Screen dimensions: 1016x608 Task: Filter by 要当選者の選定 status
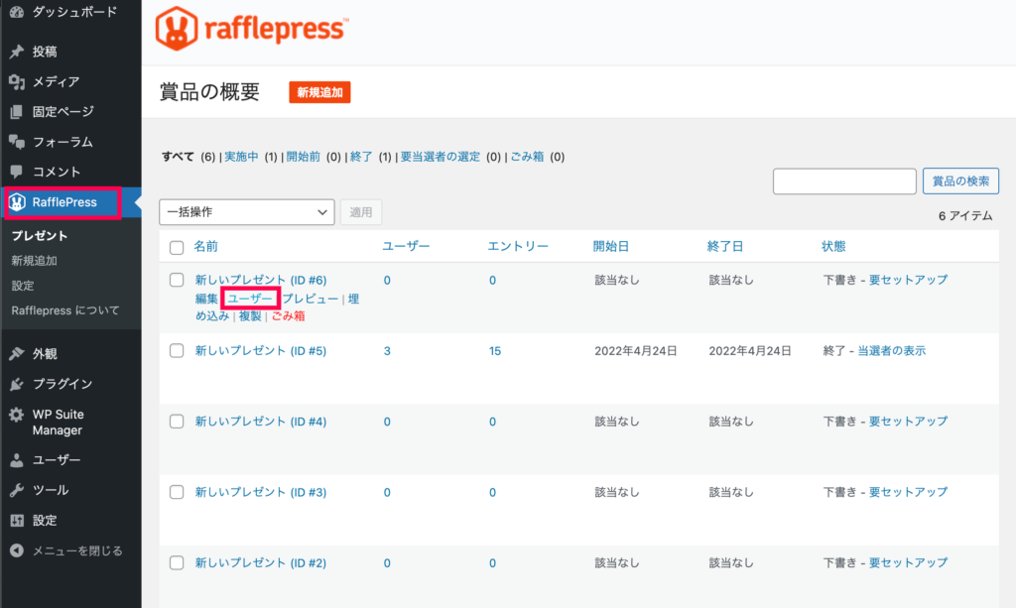[x=440, y=157]
